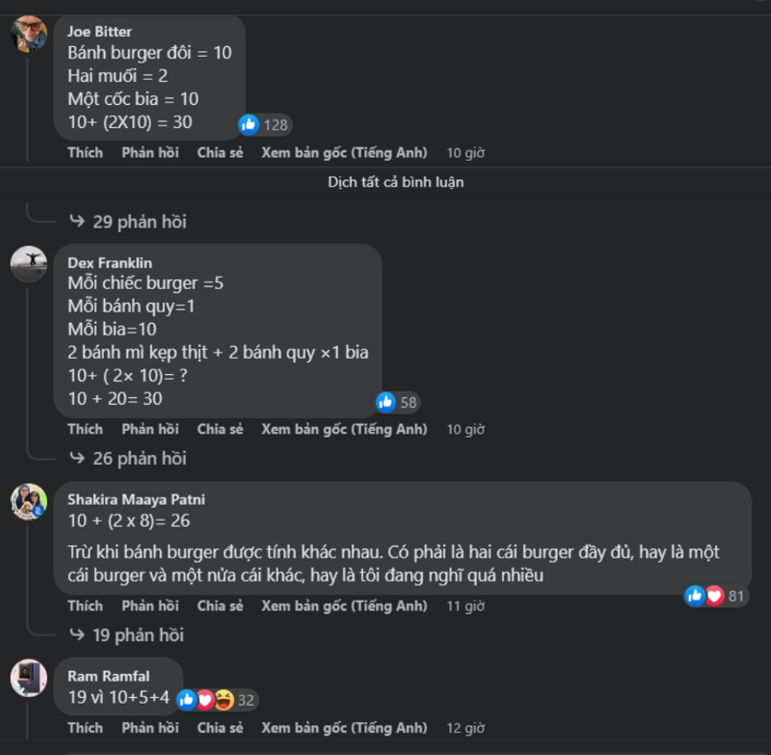This screenshot has height=755, width=771.
Task: Click the heart reaction on Shakira Maaya Patni's comment
Action: pyautogui.click(x=715, y=595)
